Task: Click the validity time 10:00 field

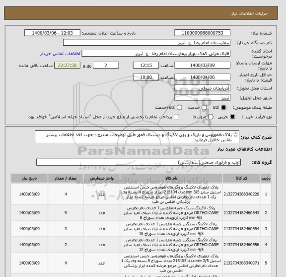Action: pos(146,77)
